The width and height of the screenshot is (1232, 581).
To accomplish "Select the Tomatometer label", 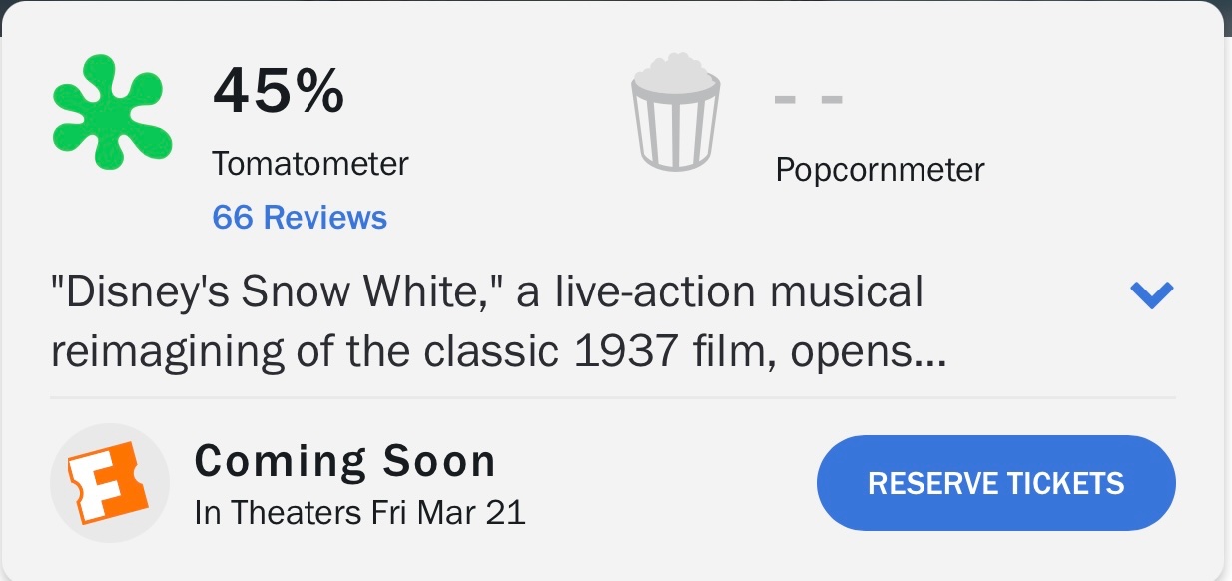I will [x=309, y=164].
